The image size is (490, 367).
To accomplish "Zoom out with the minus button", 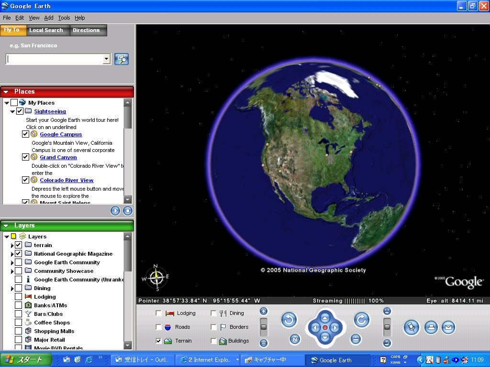I will (264, 343).
